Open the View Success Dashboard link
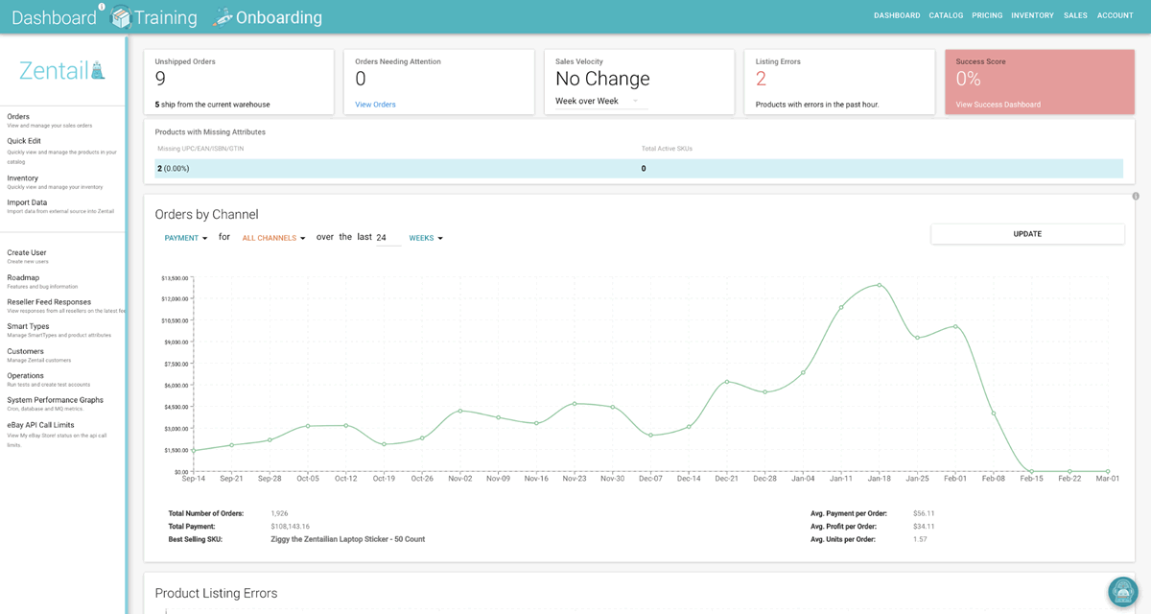 (x=998, y=105)
